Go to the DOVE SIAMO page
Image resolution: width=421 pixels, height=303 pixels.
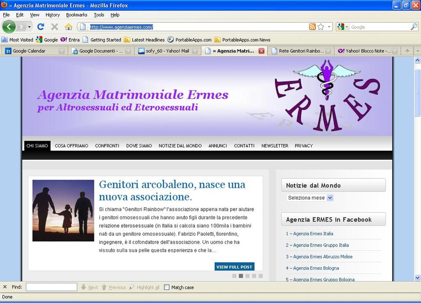click(x=139, y=146)
